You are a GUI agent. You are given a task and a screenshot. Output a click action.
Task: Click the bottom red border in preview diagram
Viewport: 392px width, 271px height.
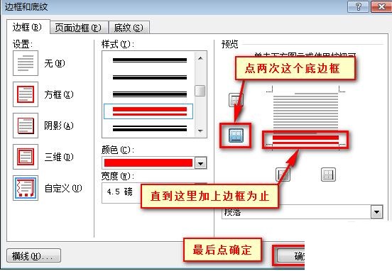click(305, 140)
